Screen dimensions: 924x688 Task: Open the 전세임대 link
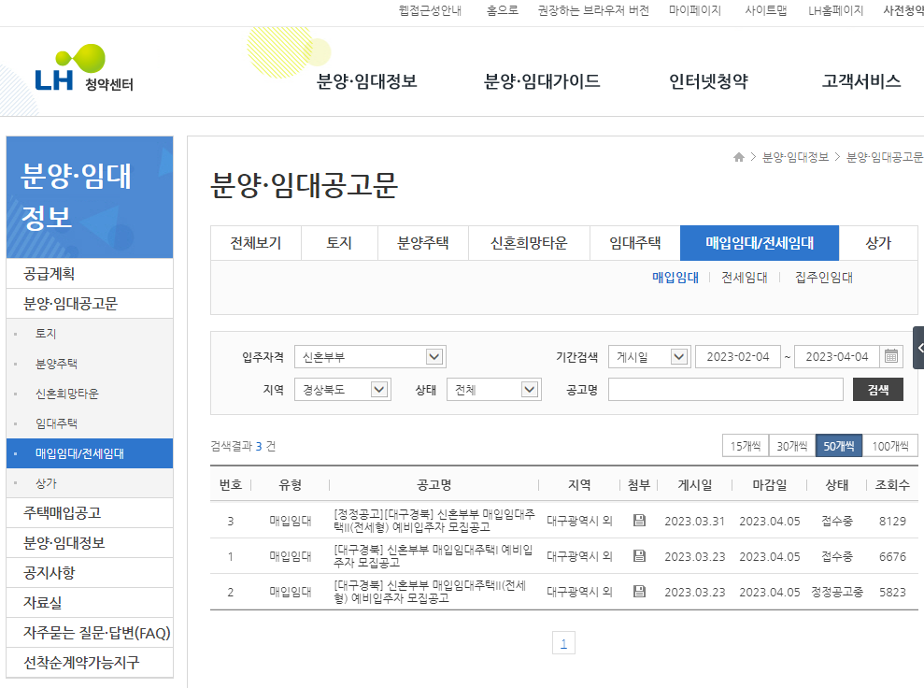[x=743, y=279]
